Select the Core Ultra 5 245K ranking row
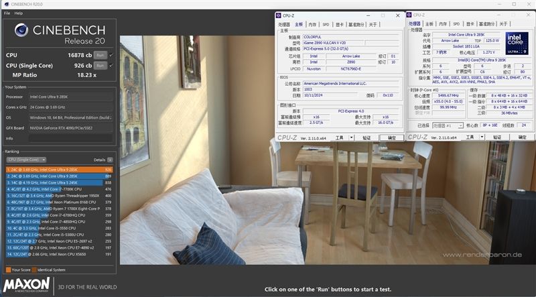Screen dimensions: 536x297 60,183
